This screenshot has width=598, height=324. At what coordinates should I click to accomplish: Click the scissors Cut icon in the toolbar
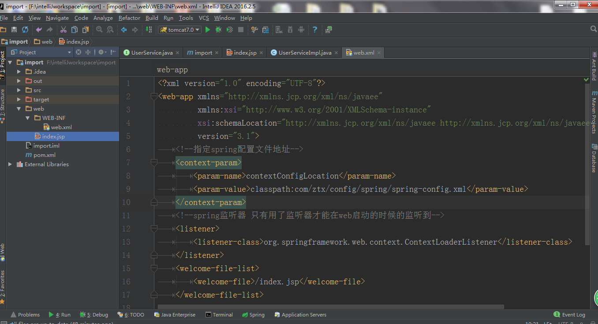point(63,30)
